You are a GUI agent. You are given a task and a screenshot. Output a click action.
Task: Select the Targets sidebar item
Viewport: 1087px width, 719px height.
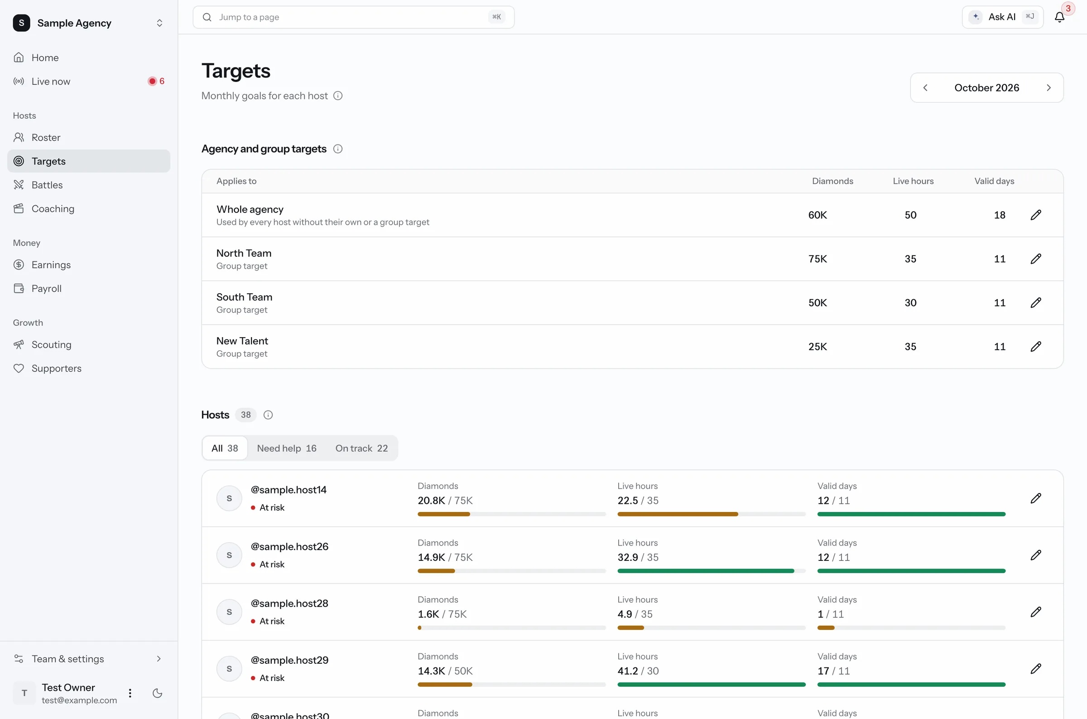pos(88,161)
